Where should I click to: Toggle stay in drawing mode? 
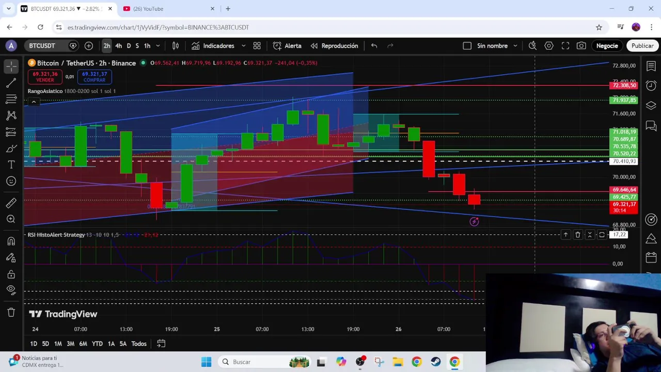[11, 258]
